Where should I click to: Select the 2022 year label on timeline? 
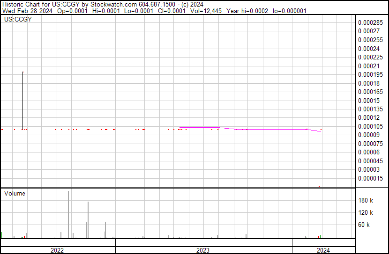pos(57,250)
